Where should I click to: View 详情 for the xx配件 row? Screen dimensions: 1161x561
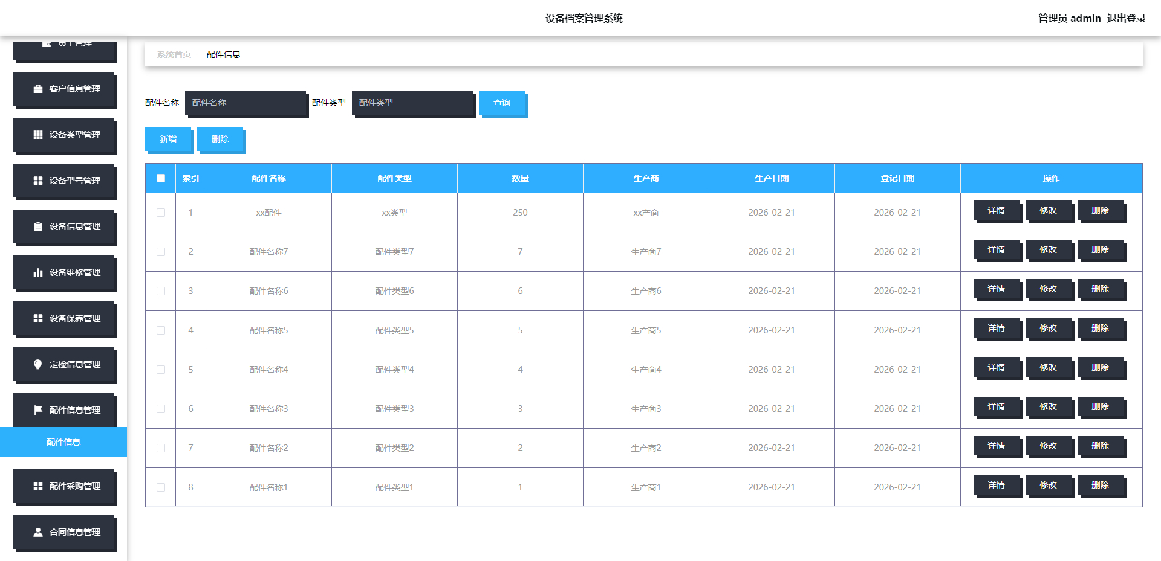[x=997, y=211]
